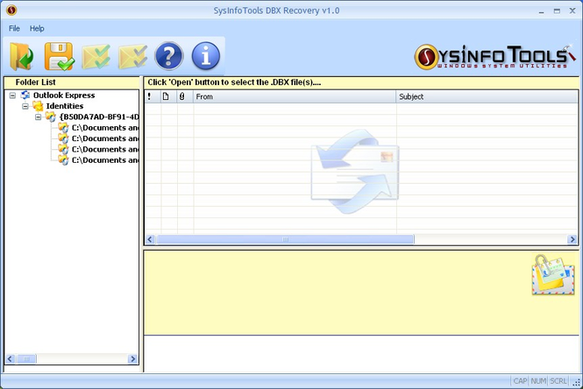
Task: Click the folder list left scroll arrow
Action: (x=10, y=359)
